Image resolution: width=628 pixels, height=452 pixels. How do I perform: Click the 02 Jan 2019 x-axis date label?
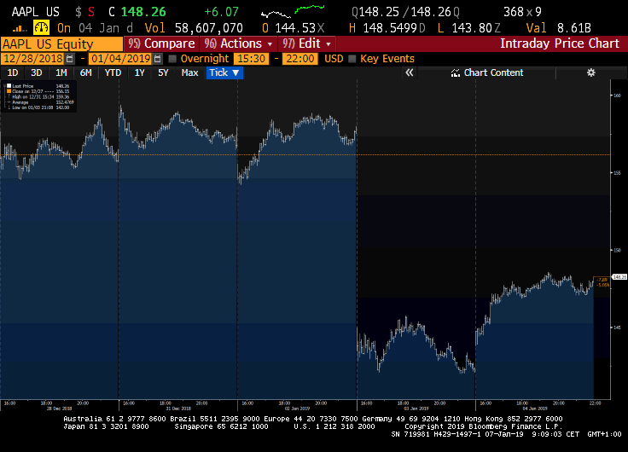tap(297, 409)
